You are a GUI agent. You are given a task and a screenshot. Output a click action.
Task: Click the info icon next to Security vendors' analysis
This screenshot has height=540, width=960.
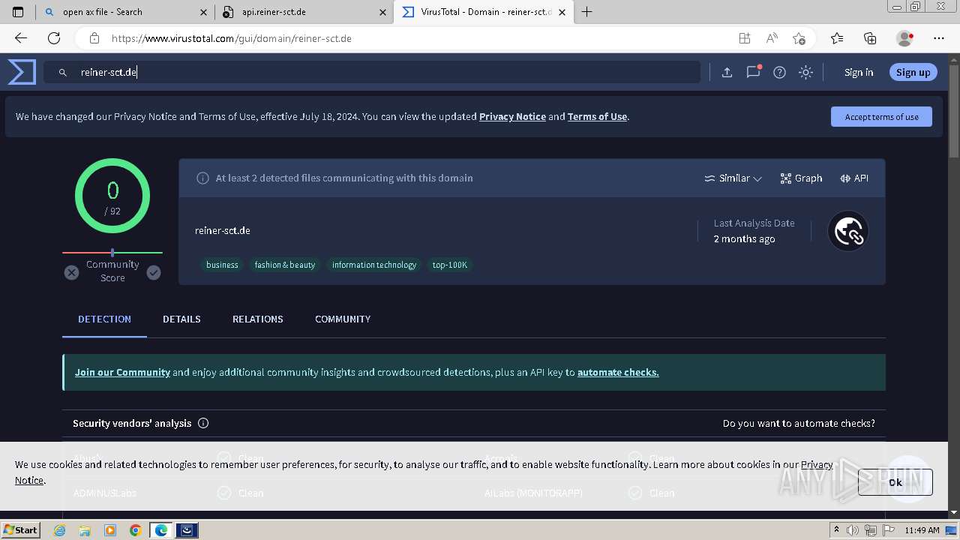click(203, 423)
